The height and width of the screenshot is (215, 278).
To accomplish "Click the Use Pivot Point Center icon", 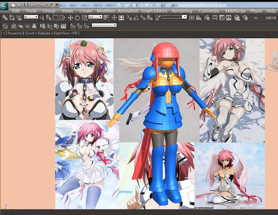I will pyautogui.click(x=106, y=18).
